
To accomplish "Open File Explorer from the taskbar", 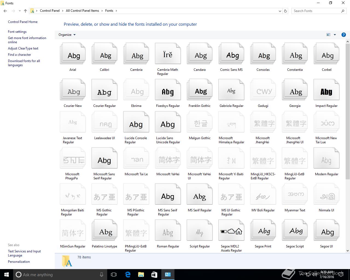I will [141, 275].
